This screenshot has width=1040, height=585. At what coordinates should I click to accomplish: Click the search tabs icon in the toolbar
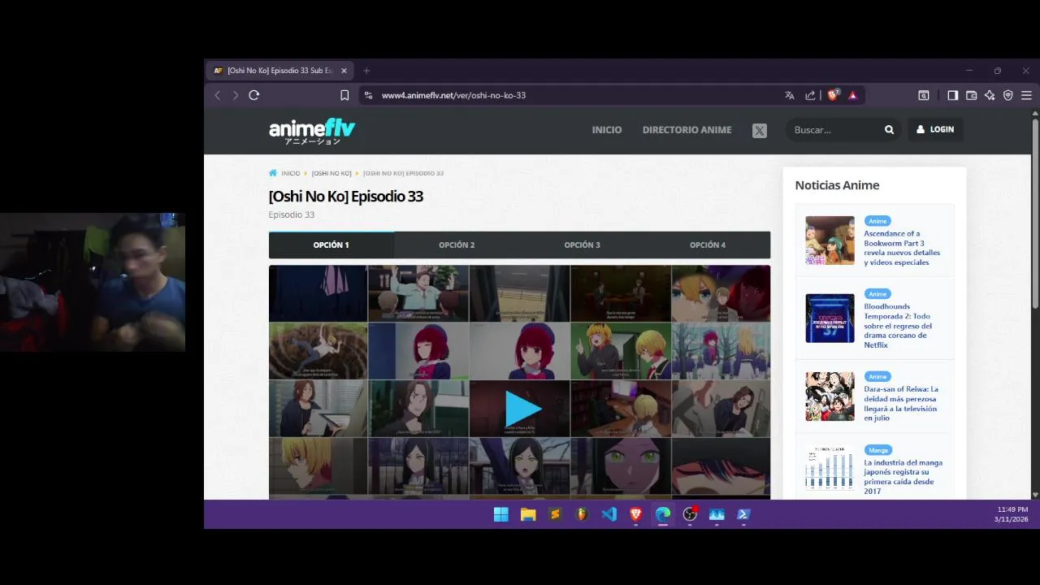click(x=924, y=95)
